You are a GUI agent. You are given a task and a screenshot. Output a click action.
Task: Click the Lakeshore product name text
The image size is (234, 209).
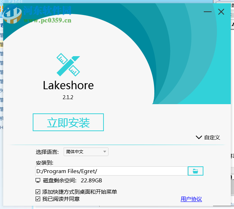point(68,85)
